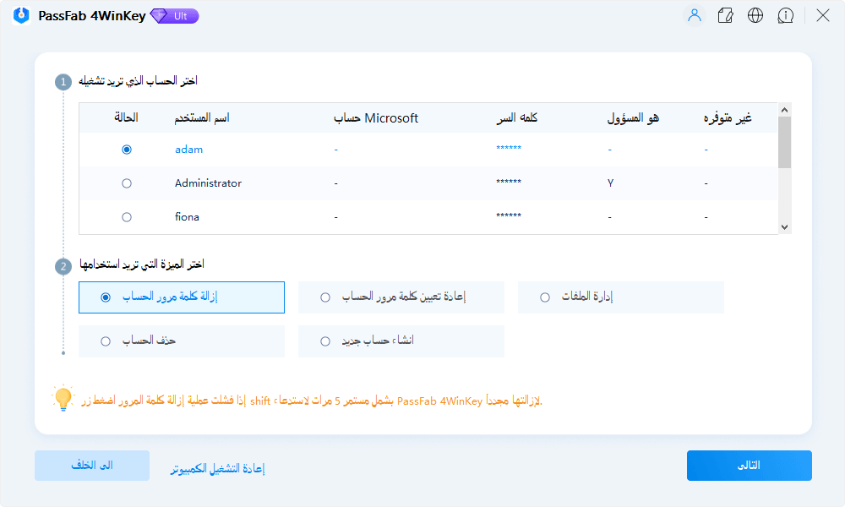The height and width of the screenshot is (507, 845).
Task: Select the انشاء حساب جديد option
Action: coord(324,341)
